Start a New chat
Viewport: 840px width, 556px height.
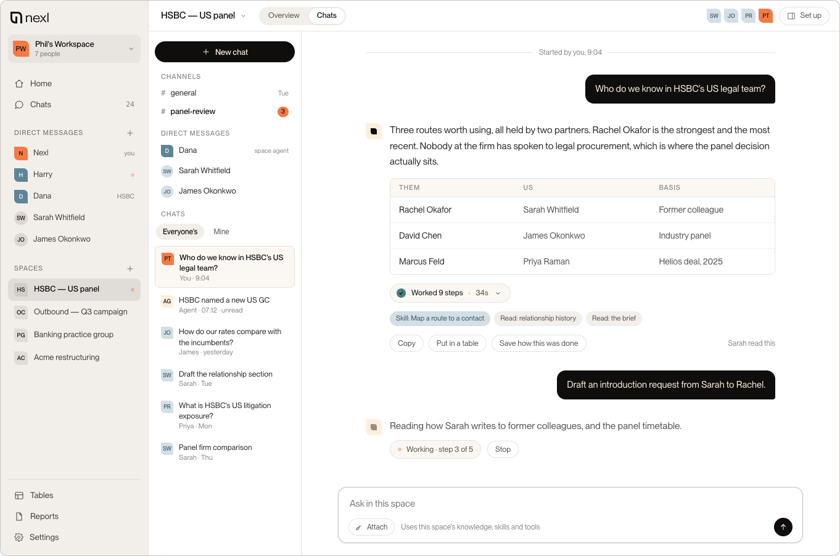(x=224, y=52)
